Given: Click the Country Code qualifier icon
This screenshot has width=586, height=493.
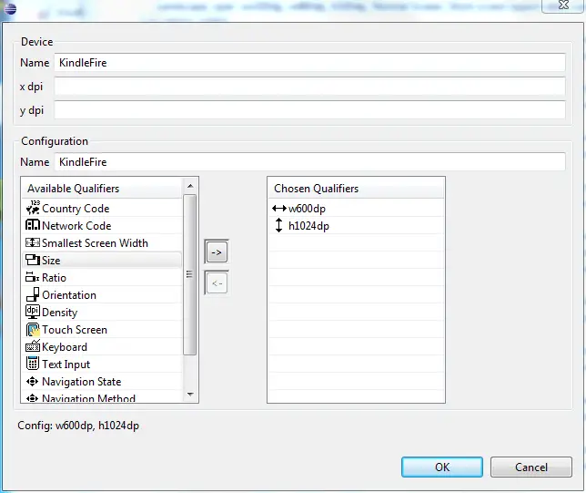Looking at the screenshot, I should pos(33,208).
